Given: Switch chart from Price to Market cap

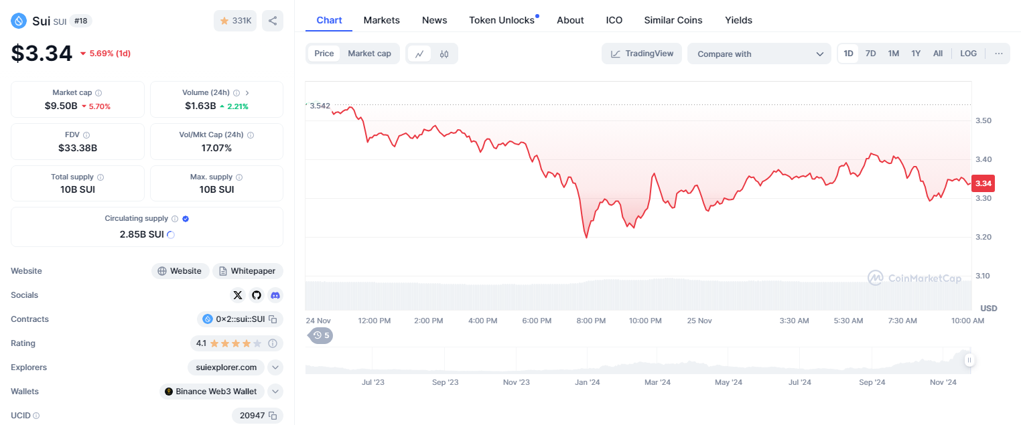Looking at the screenshot, I should point(370,53).
